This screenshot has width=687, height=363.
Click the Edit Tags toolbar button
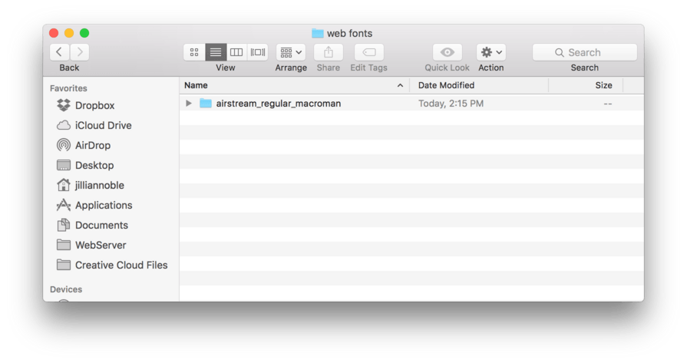click(x=369, y=52)
